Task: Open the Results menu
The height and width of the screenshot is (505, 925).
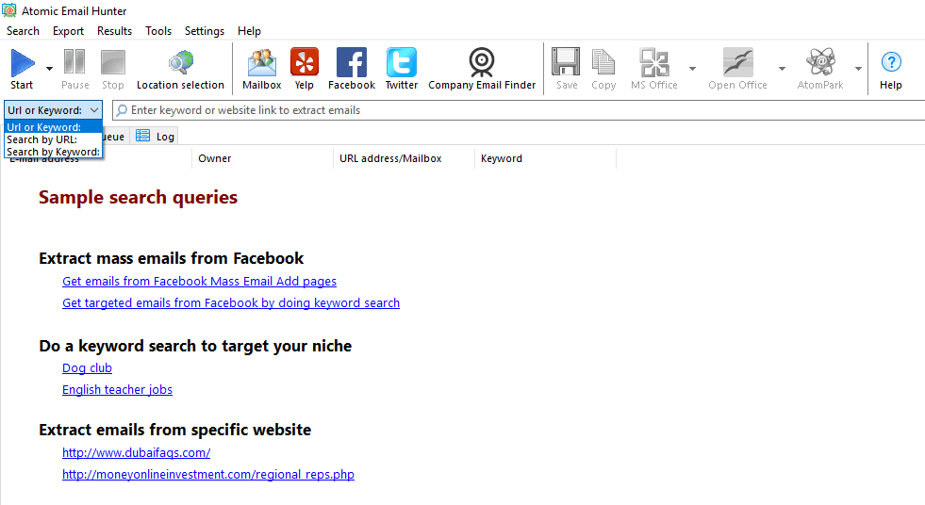Action: click(x=114, y=31)
